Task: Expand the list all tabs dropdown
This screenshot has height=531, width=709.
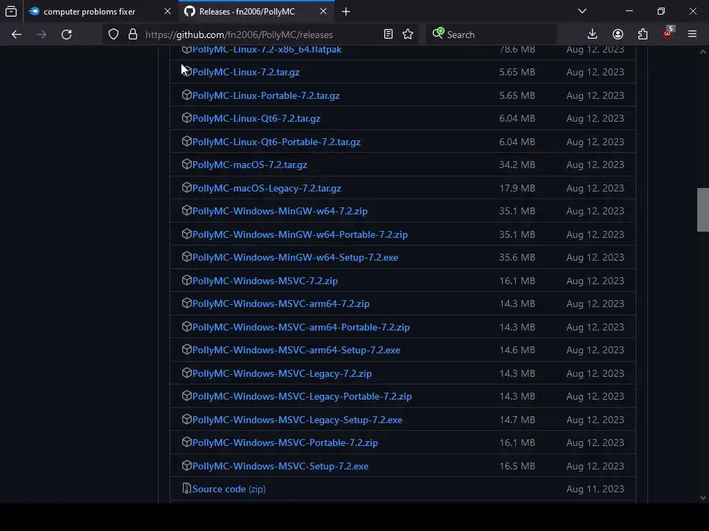Action: (x=582, y=11)
